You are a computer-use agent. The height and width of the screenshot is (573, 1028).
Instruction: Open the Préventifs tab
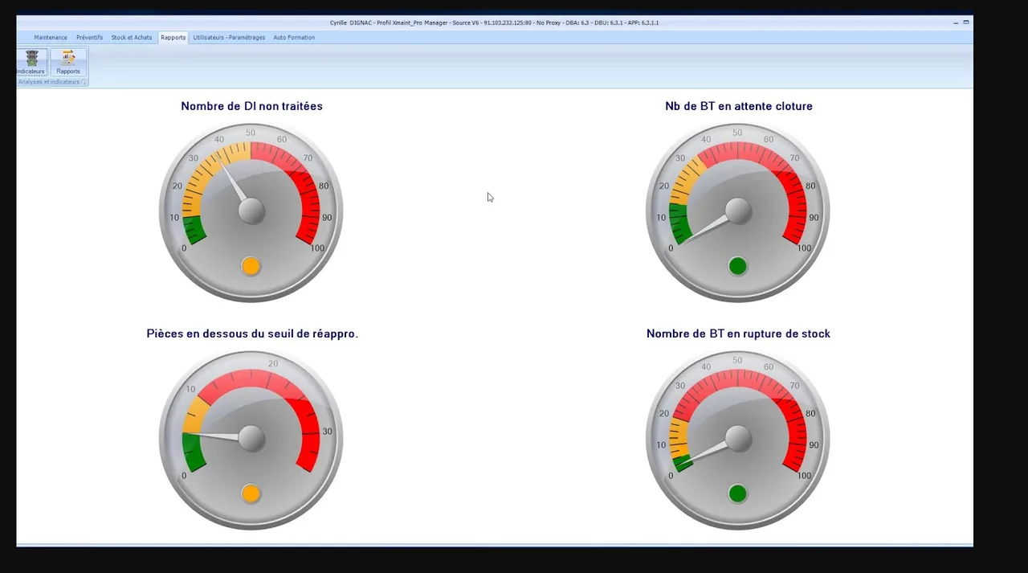pyautogui.click(x=89, y=38)
